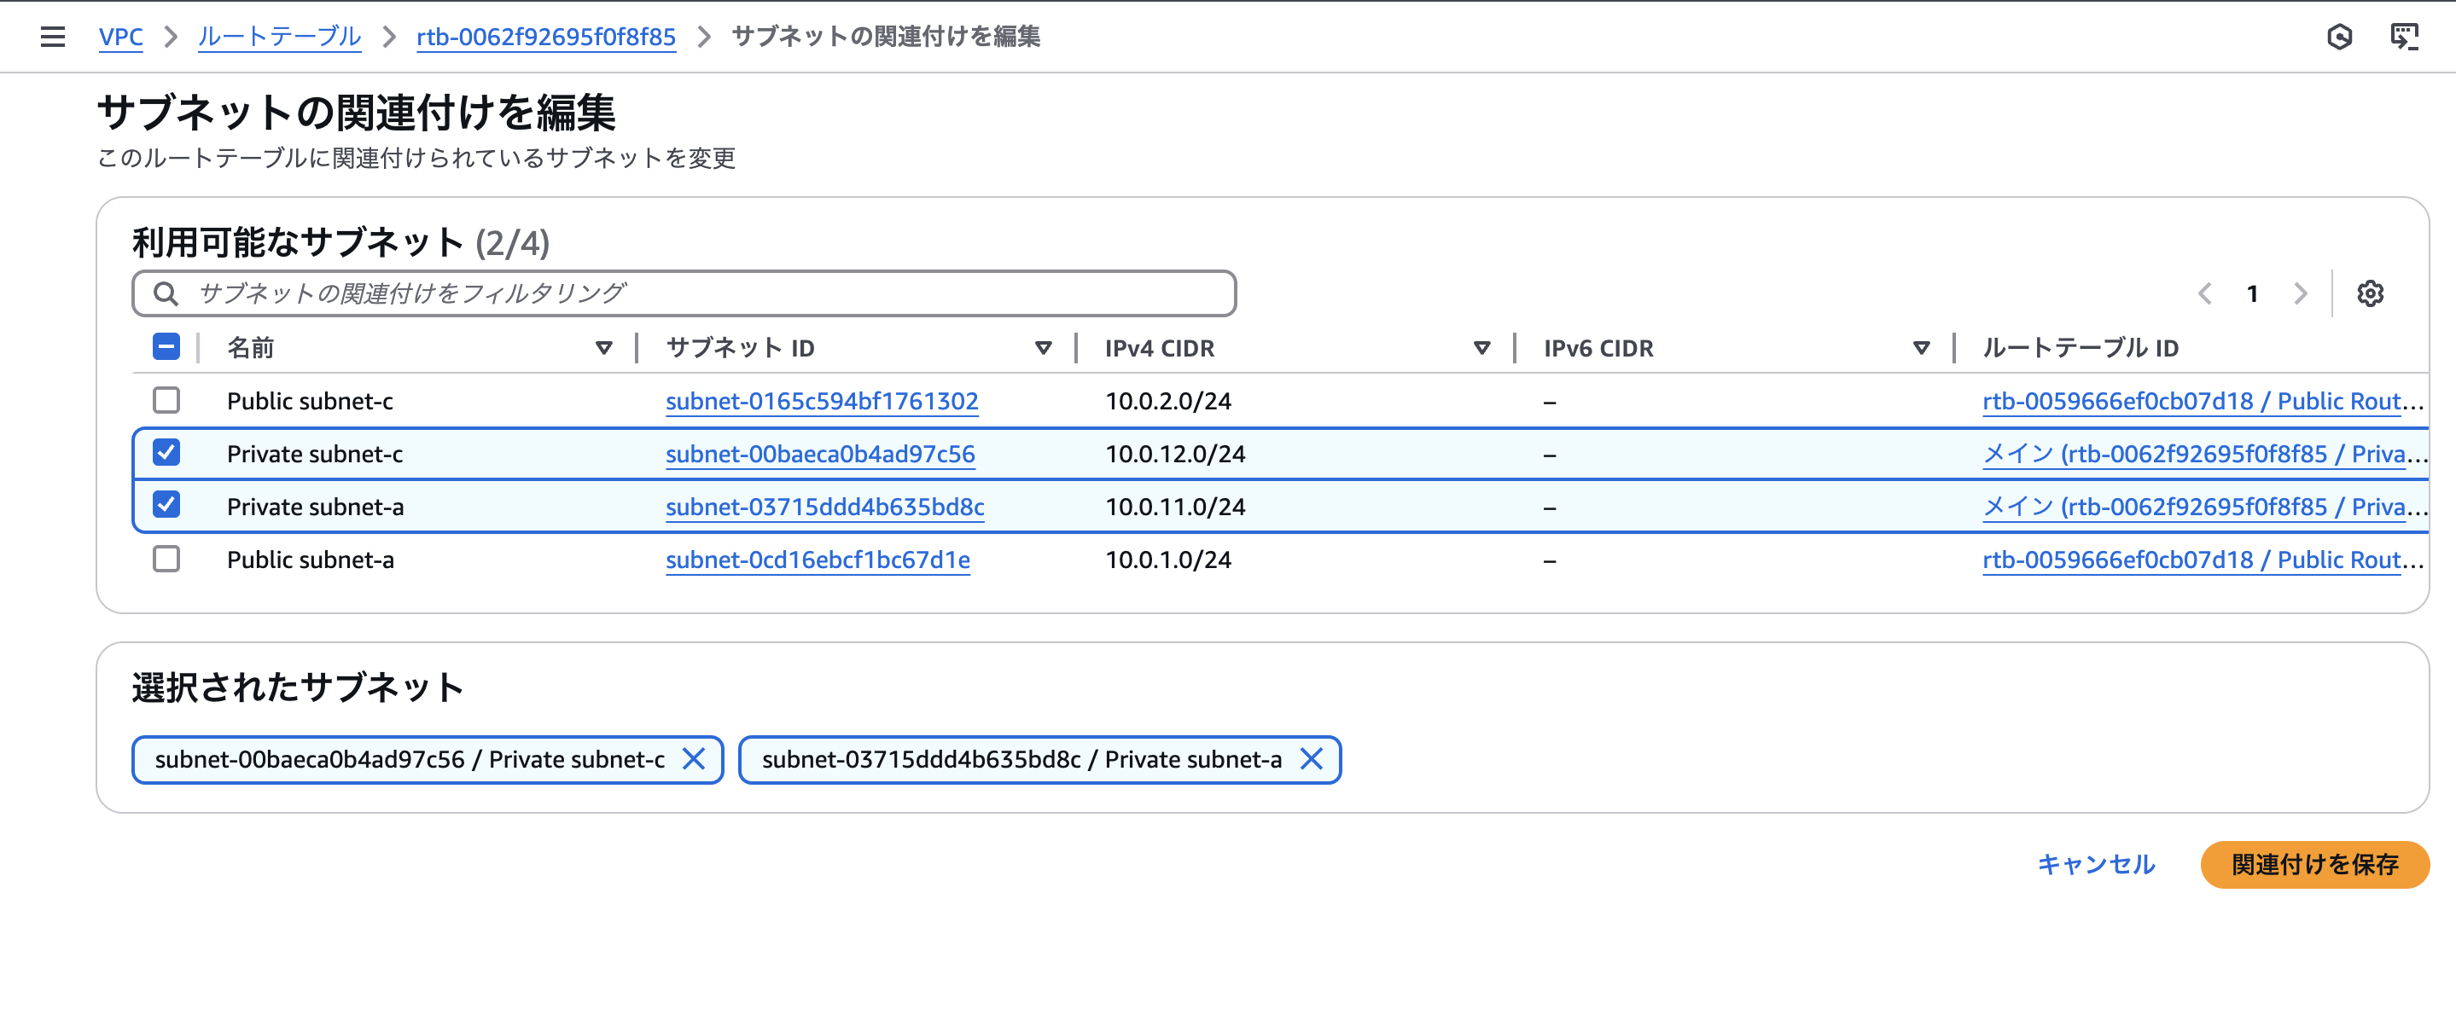
Task: Open table preferences gear icon
Action: point(2370,293)
